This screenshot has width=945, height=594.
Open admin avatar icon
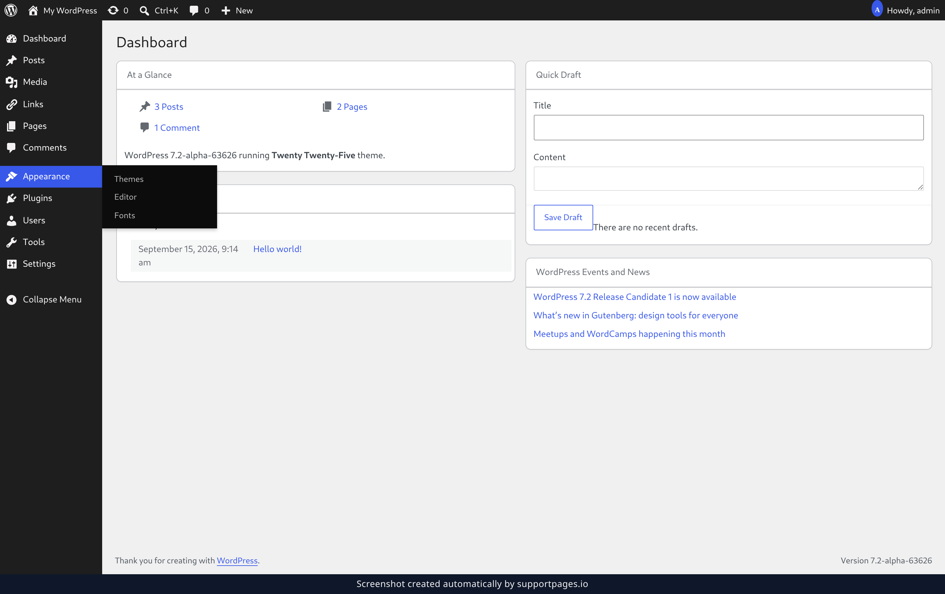pyautogui.click(x=877, y=9)
